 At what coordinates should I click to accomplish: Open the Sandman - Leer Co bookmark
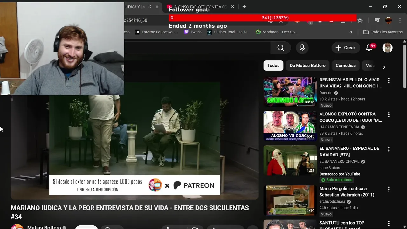(277, 32)
